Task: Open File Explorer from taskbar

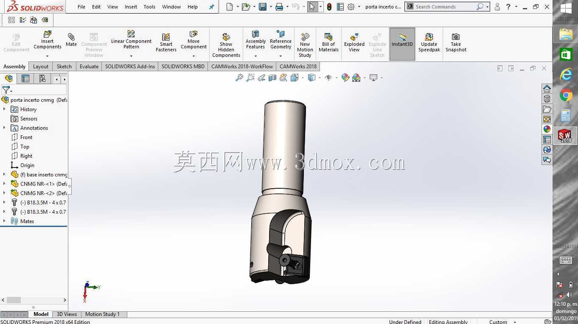Action: pyautogui.click(x=566, y=34)
